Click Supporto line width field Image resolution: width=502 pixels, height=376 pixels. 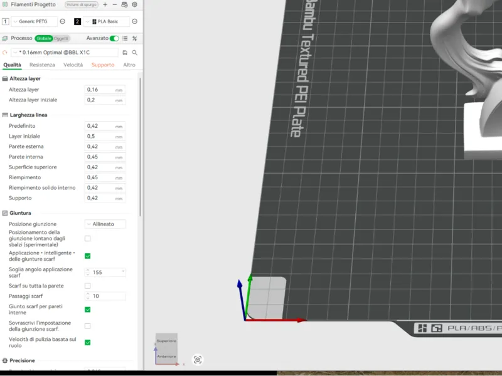pyautogui.click(x=105, y=198)
